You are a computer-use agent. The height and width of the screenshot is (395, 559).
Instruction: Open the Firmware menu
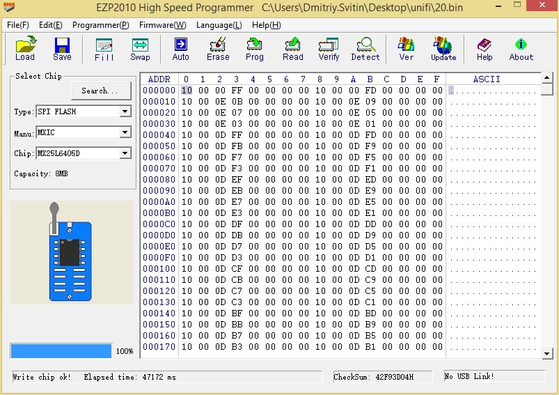click(x=162, y=25)
